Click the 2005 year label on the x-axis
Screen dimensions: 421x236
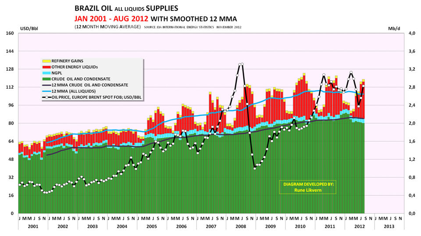pyautogui.click(x=152, y=226)
